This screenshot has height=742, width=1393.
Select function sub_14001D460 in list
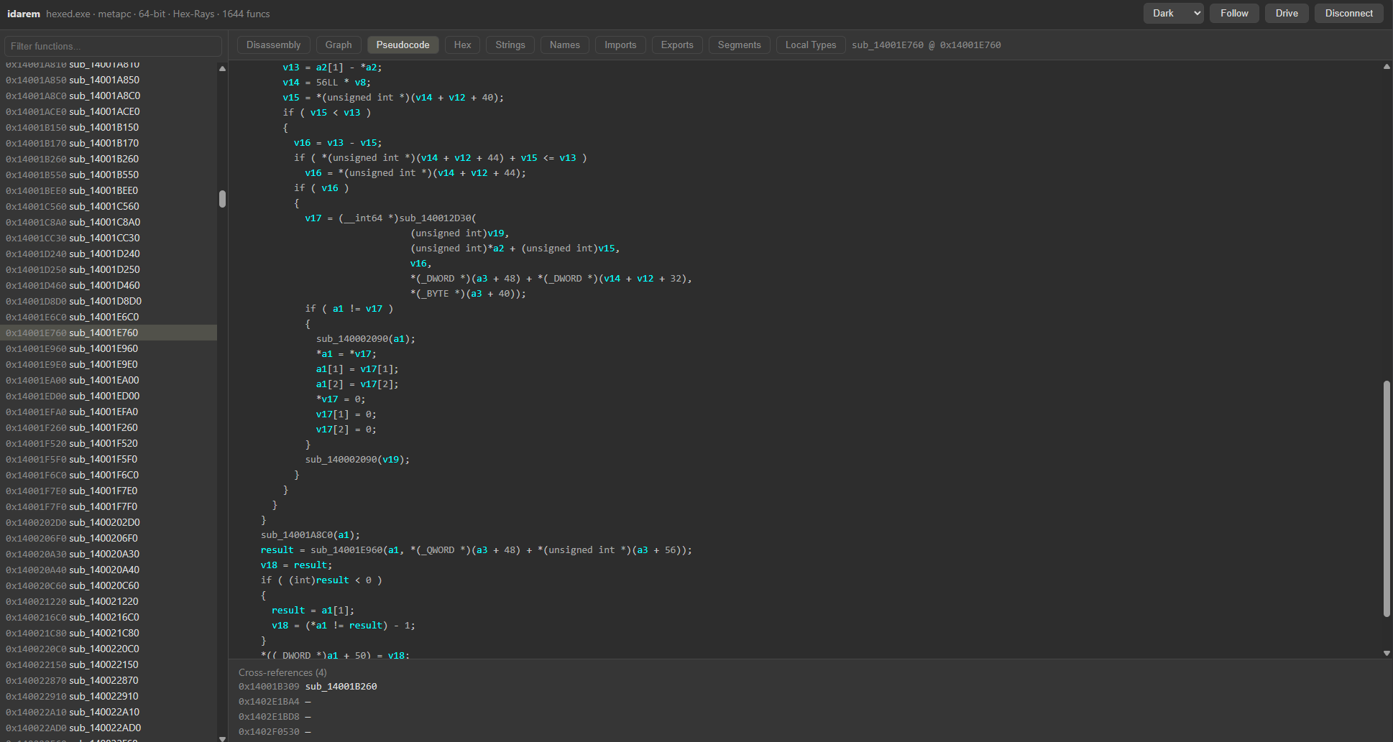click(x=109, y=285)
